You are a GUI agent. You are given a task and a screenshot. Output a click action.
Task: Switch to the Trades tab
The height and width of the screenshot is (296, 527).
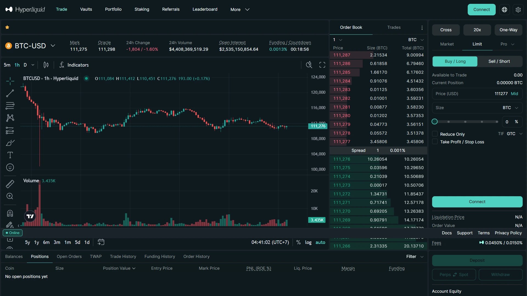394,27
